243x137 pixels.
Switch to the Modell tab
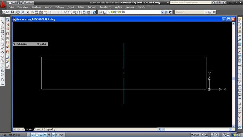[x=29, y=129]
